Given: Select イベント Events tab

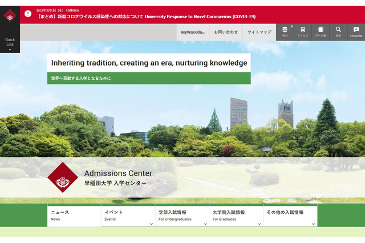Looking at the screenshot, I should [128, 216].
